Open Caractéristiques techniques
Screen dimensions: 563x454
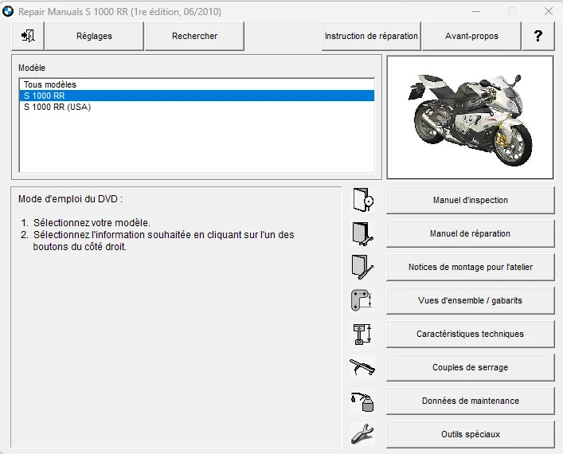coord(471,334)
